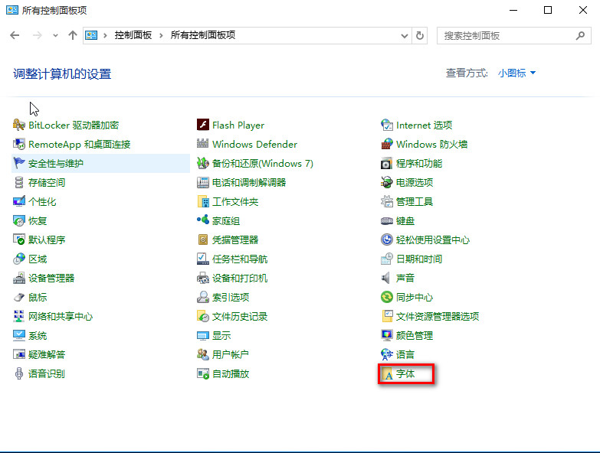Open the 设备管理器 link

point(51,278)
